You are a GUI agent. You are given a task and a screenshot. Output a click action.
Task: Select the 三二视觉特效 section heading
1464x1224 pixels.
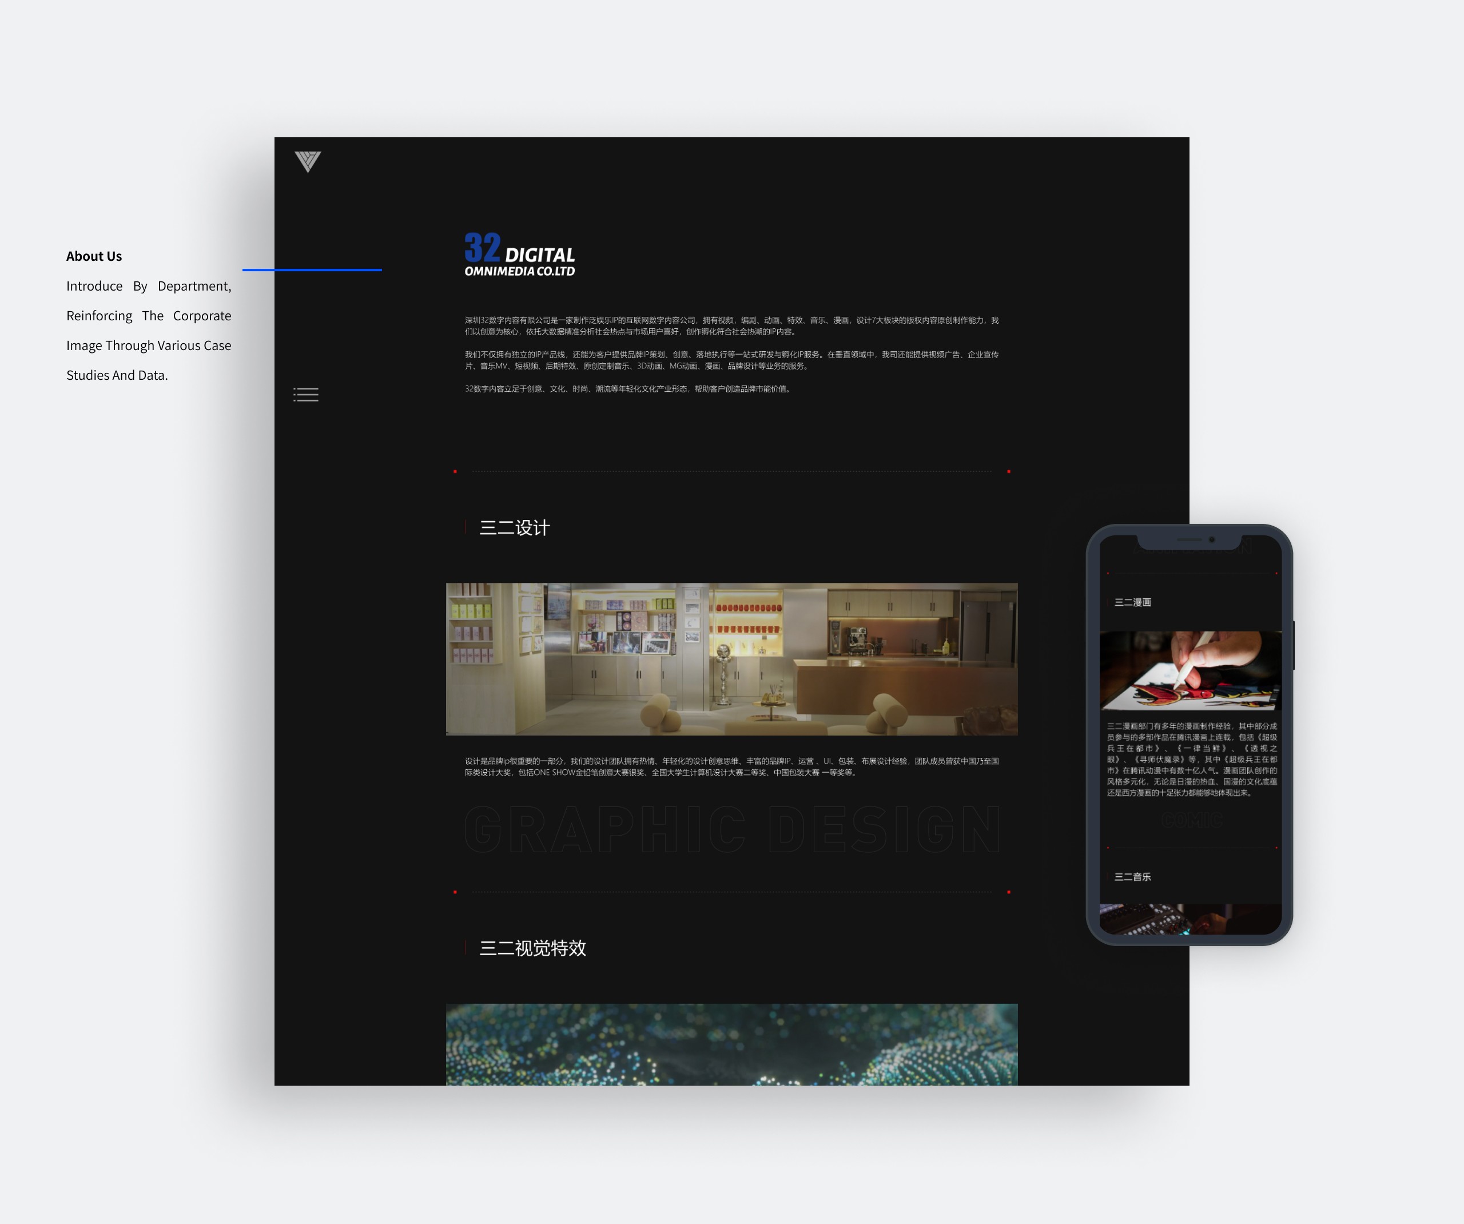(532, 948)
